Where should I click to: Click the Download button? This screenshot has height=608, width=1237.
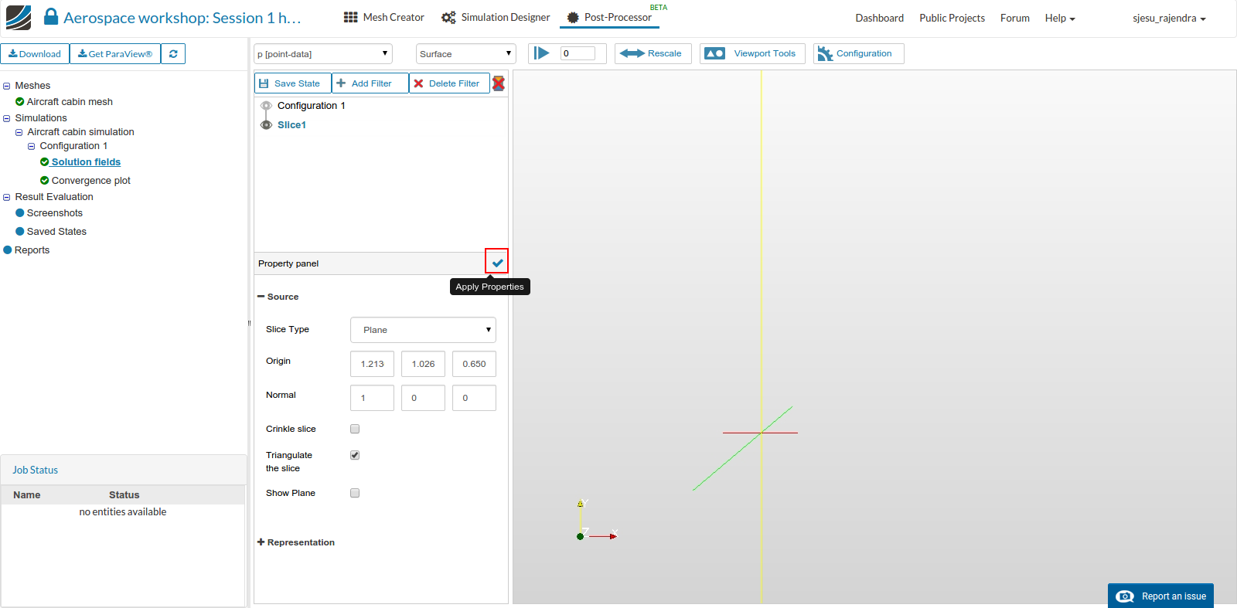click(35, 54)
